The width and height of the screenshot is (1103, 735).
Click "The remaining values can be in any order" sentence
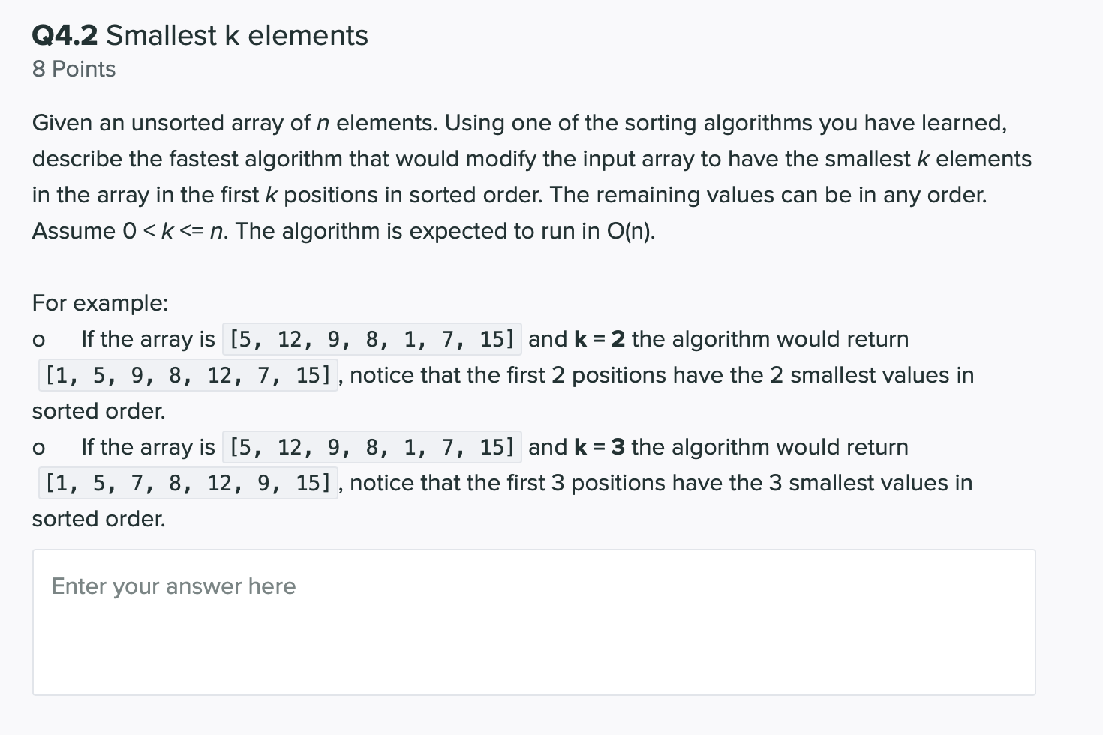[x=768, y=195]
